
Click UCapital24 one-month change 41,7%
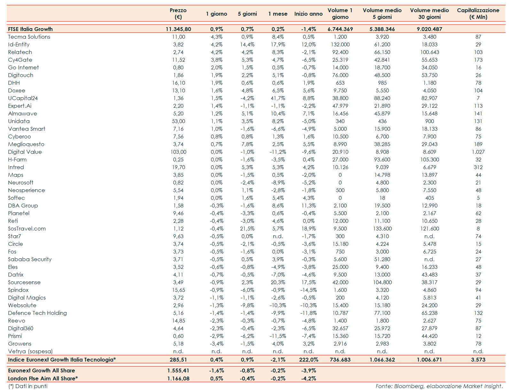tap(278, 98)
